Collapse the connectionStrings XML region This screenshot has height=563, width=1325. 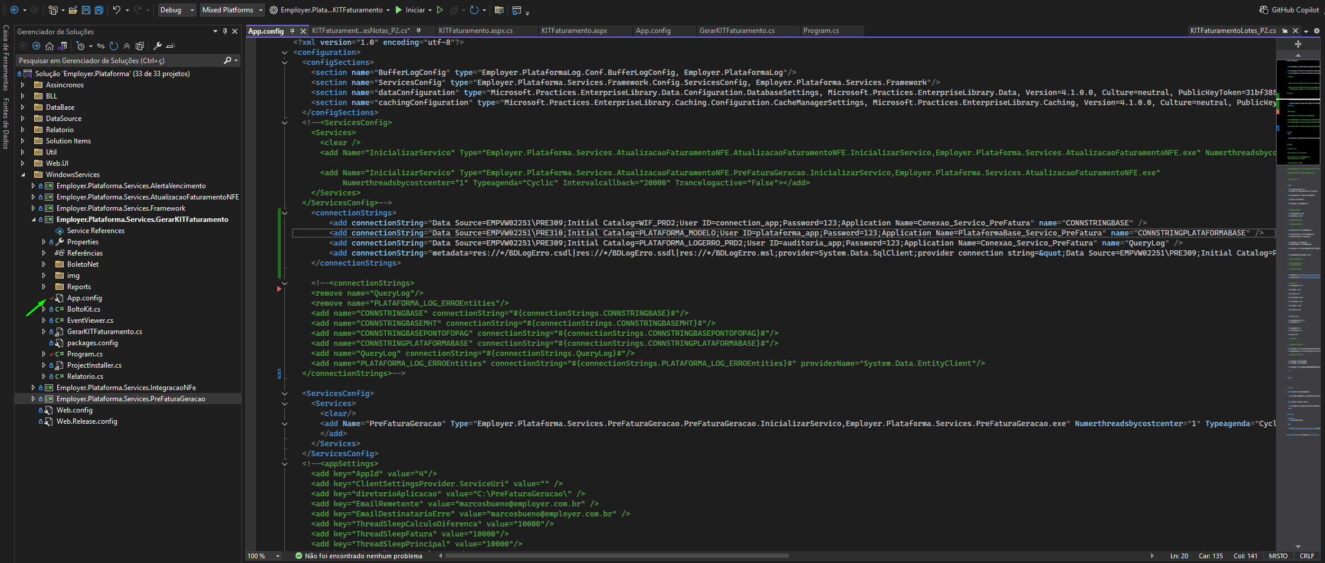pyautogui.click(x=284, y=213)
